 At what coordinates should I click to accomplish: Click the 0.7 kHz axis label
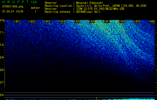point(2,82)
